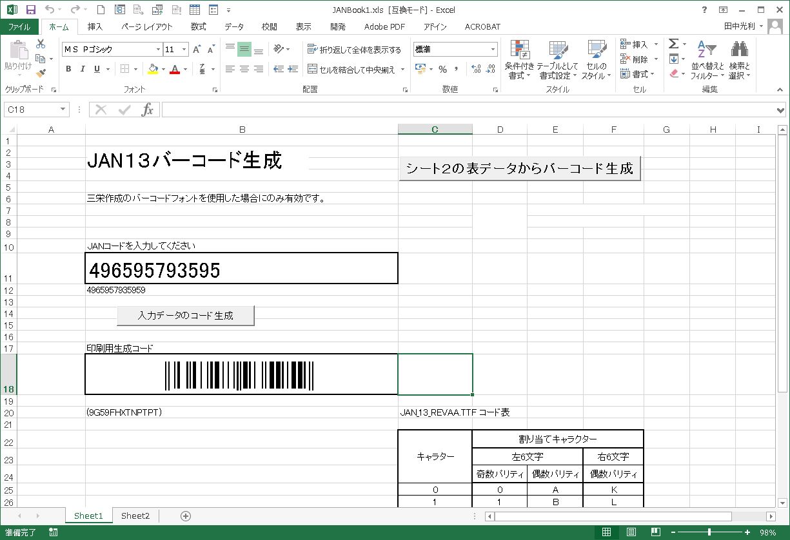Click the macro recording status bar icon
The height and width of the screenshot is (540, 790).
pos(54,532)
